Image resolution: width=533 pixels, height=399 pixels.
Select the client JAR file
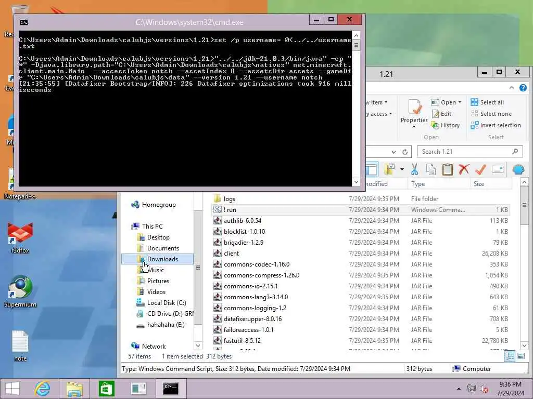click(x=360, y=254)
